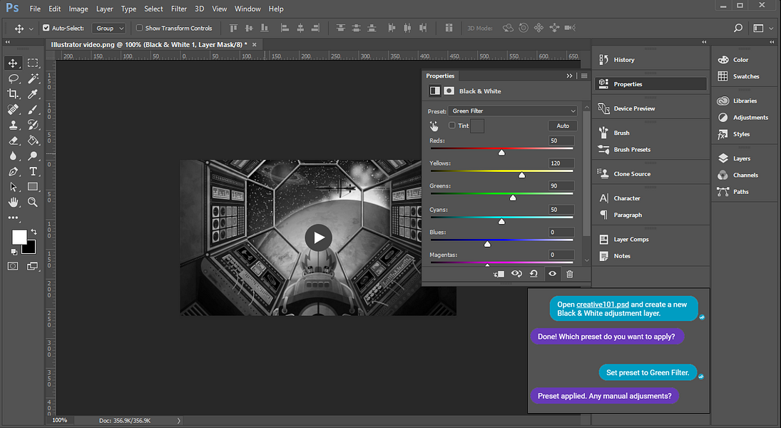The image size is (781, 428).
Task: Select the Brush tool in toolbox
Action: click(33, 109)
